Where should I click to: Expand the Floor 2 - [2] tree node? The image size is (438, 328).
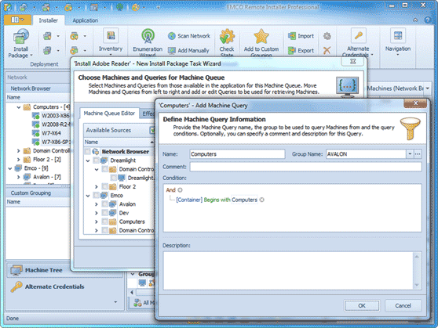18,160
